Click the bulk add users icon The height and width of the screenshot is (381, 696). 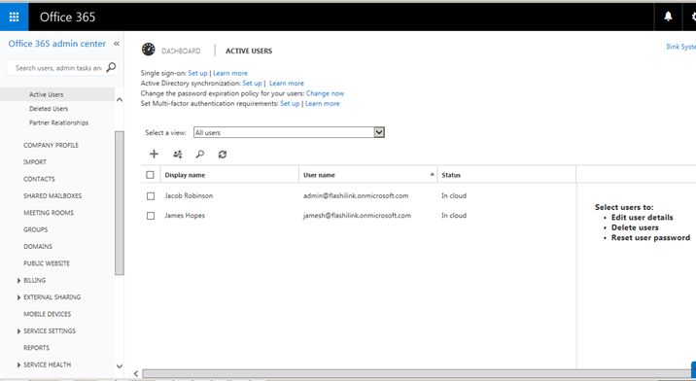[178, 155]
